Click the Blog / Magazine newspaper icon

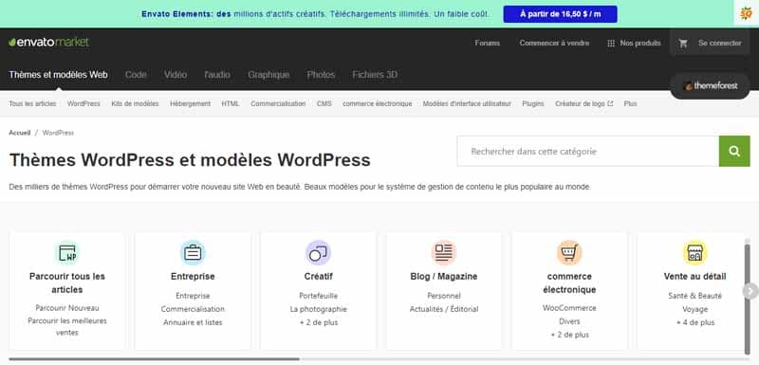[x=443, y=253]
